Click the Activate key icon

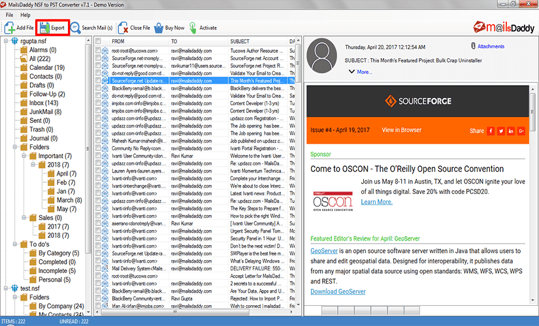(x=193, y=28)
